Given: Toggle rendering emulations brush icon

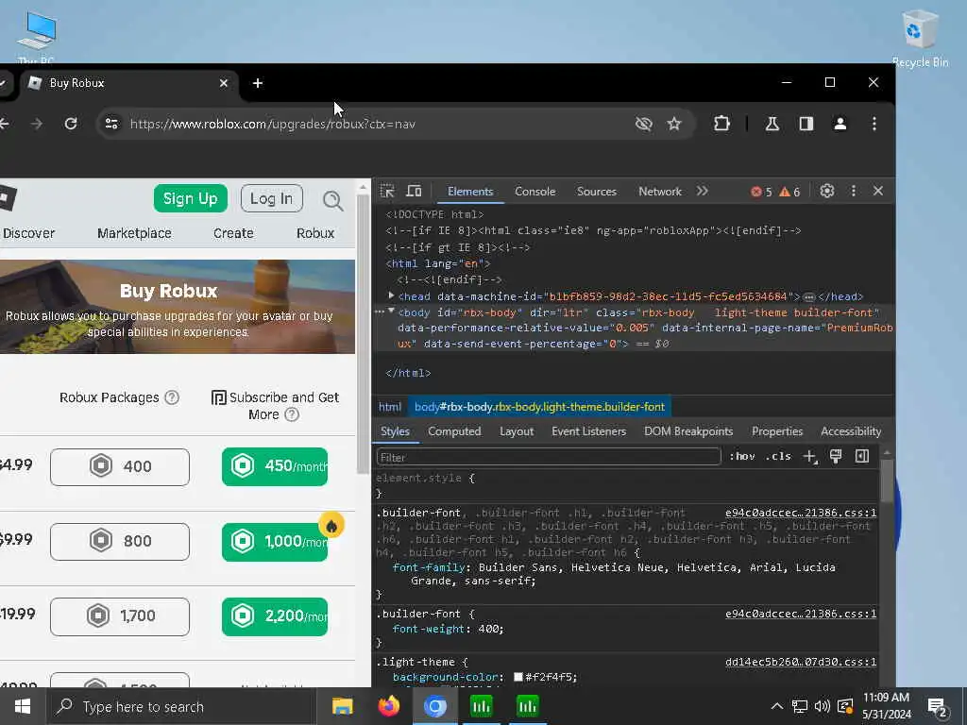Looking at the screenshot, I should 836,457.
